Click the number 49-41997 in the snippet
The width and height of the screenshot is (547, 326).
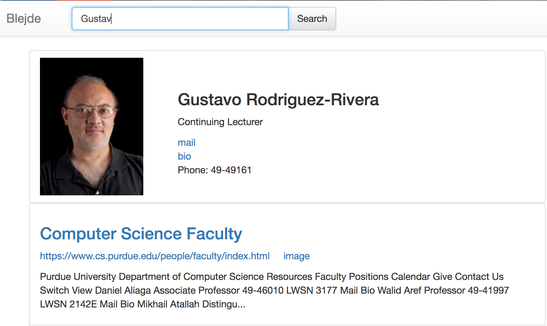pyautogui.click(x=488, y=291)
